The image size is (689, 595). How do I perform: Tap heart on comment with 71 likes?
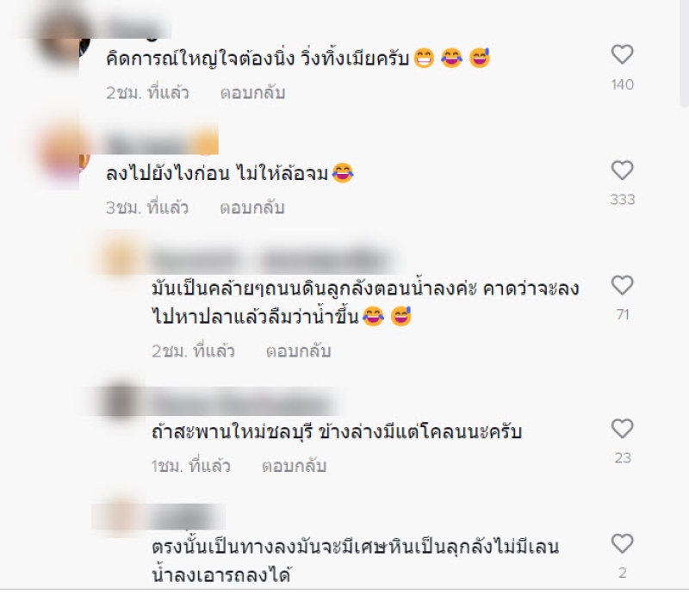click(x=622, y=285)
